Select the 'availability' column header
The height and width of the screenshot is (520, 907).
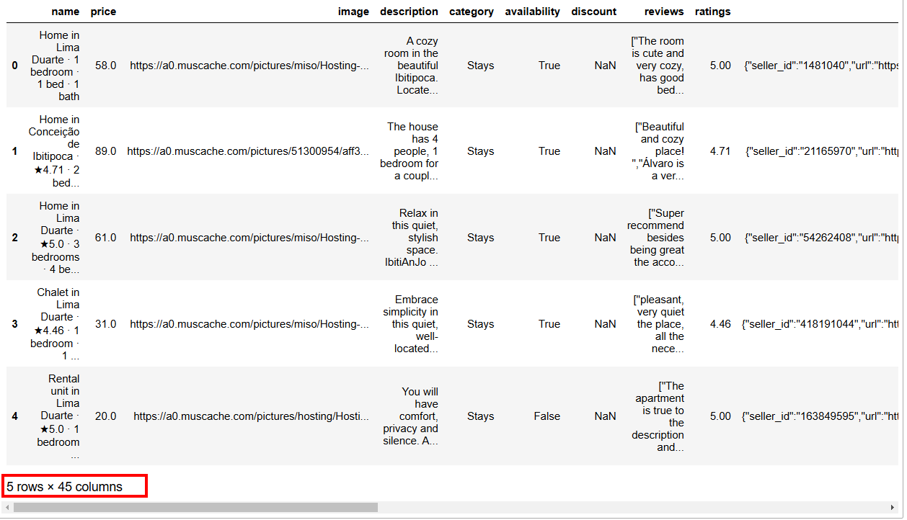[x=532, y=12]
